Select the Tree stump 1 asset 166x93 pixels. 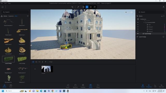(x=22, y=41)
